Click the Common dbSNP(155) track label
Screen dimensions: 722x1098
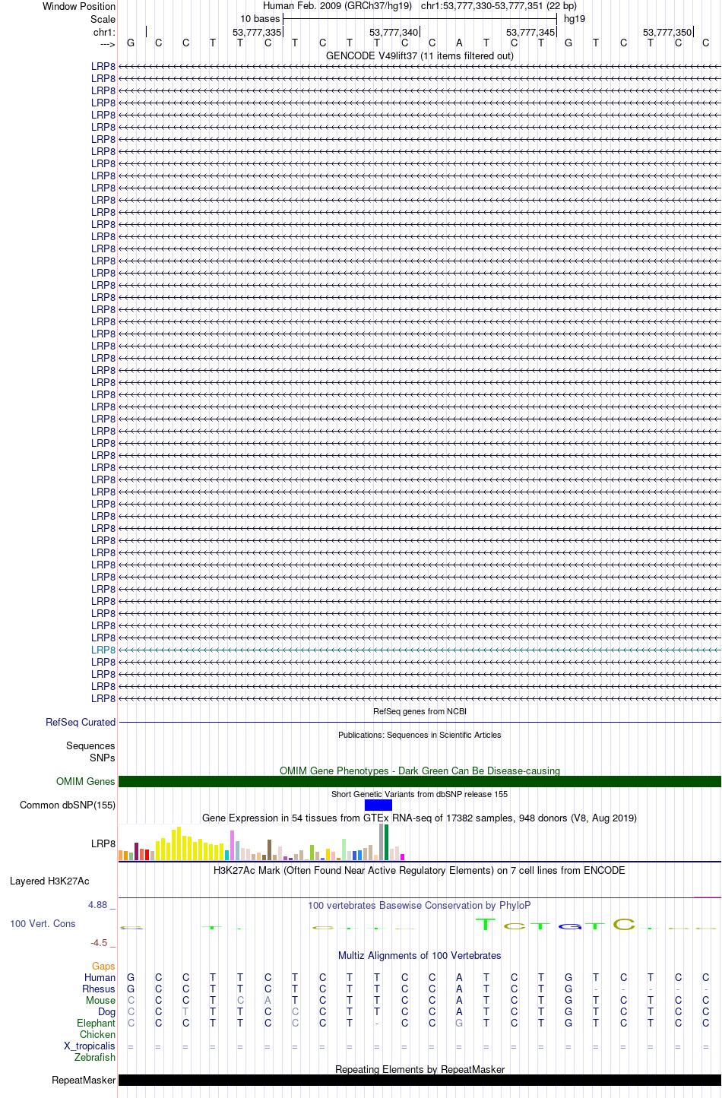point(68,805)
